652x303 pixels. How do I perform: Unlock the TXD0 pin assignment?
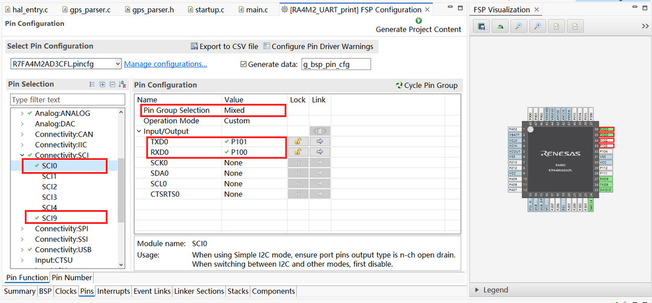pos(298,141)
